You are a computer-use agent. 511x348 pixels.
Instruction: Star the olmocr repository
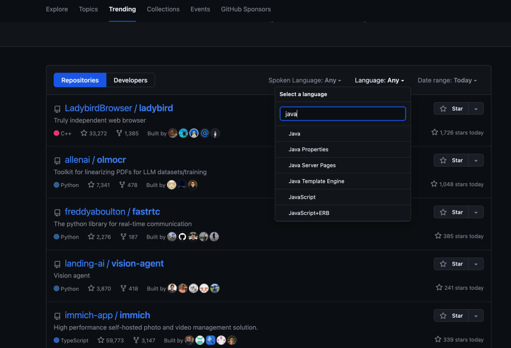[451, 161]
